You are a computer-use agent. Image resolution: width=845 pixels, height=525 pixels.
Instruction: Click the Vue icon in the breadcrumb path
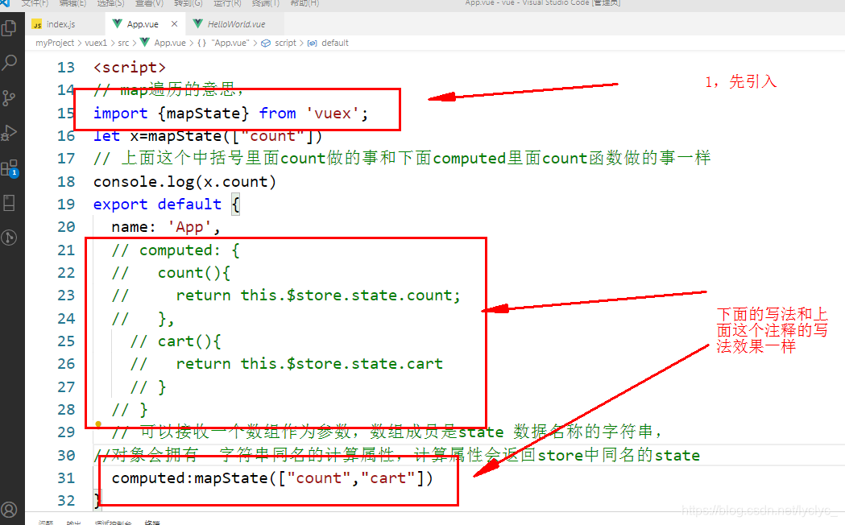click(x=144, y=42)
